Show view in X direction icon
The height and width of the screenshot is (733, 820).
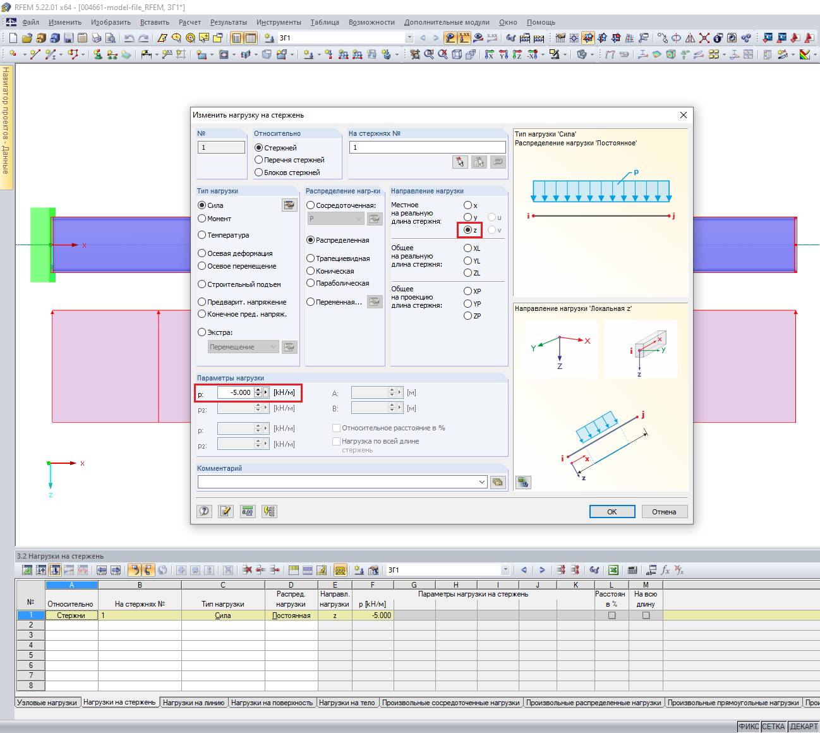(489, 54)
